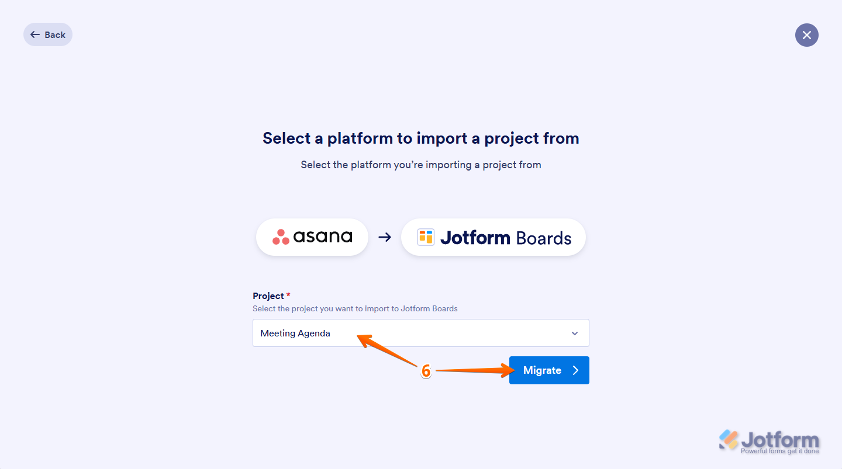Click the Jotform Boards wordmark
Screen dimensions: 842x469
pos(505,238)
